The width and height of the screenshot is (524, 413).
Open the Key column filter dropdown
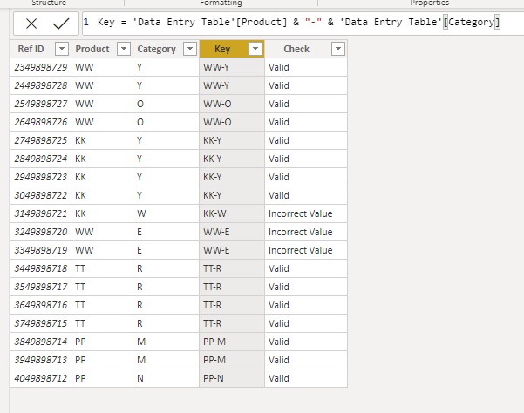(x=255, y=49)
